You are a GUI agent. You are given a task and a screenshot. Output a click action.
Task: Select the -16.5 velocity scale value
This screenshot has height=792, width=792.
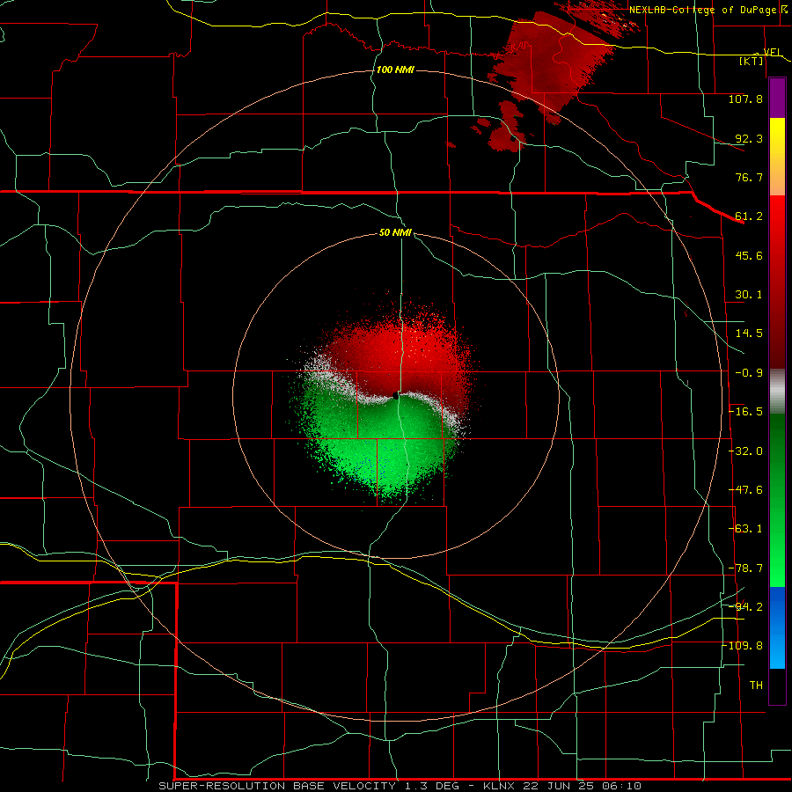745,412
